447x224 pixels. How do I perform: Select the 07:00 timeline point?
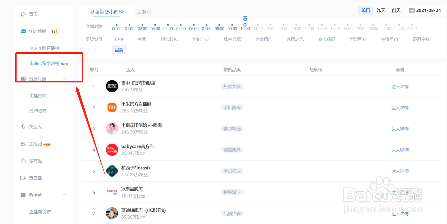click(206, 25)
